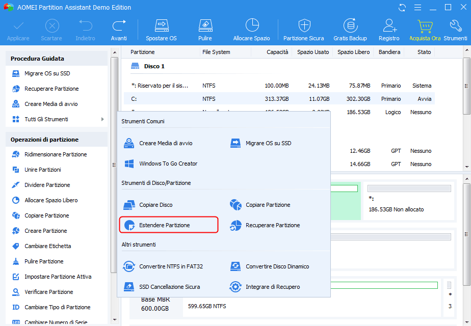Screen dimensions: 471x326
Task: Open Windows To Go Creator
Action: pos(161,164)
